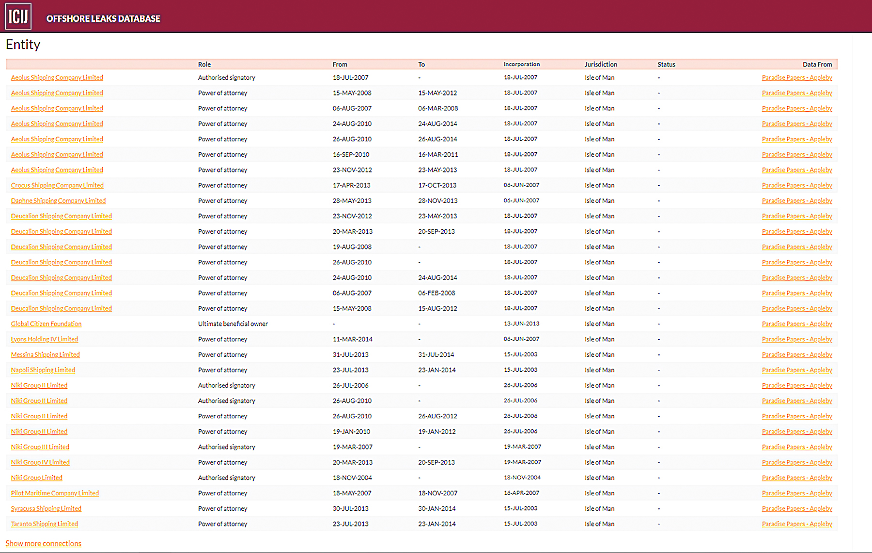Click the From column header
Image resolution: width=872 pixels, height=553 pixels.
point(340,64)
